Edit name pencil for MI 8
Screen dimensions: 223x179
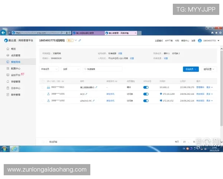click(86, 94)
